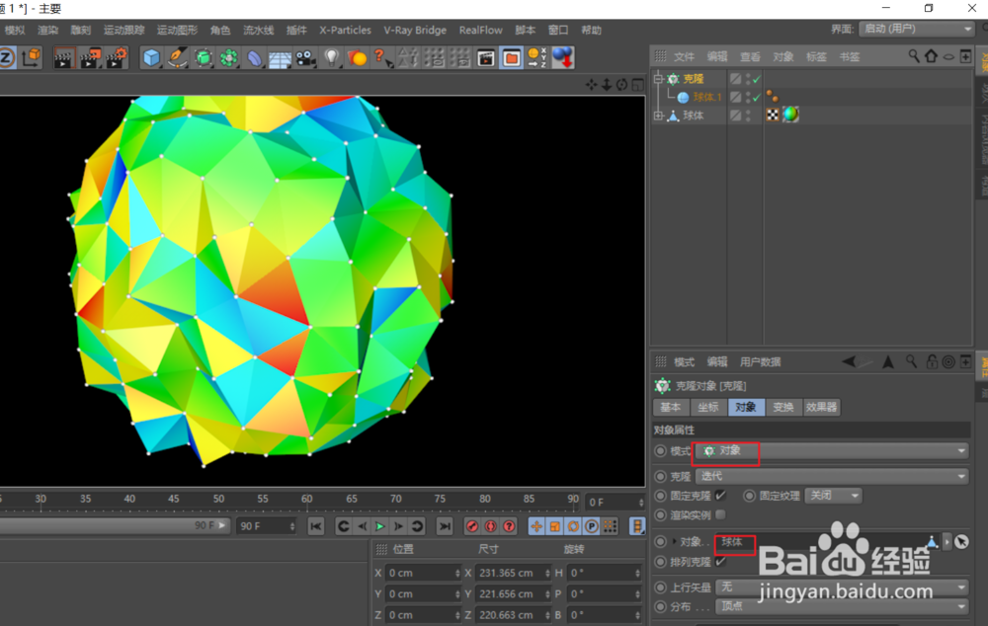Select the deformer bend icon
The height and width of the screenshot is (626, 988).
point(254,58)
